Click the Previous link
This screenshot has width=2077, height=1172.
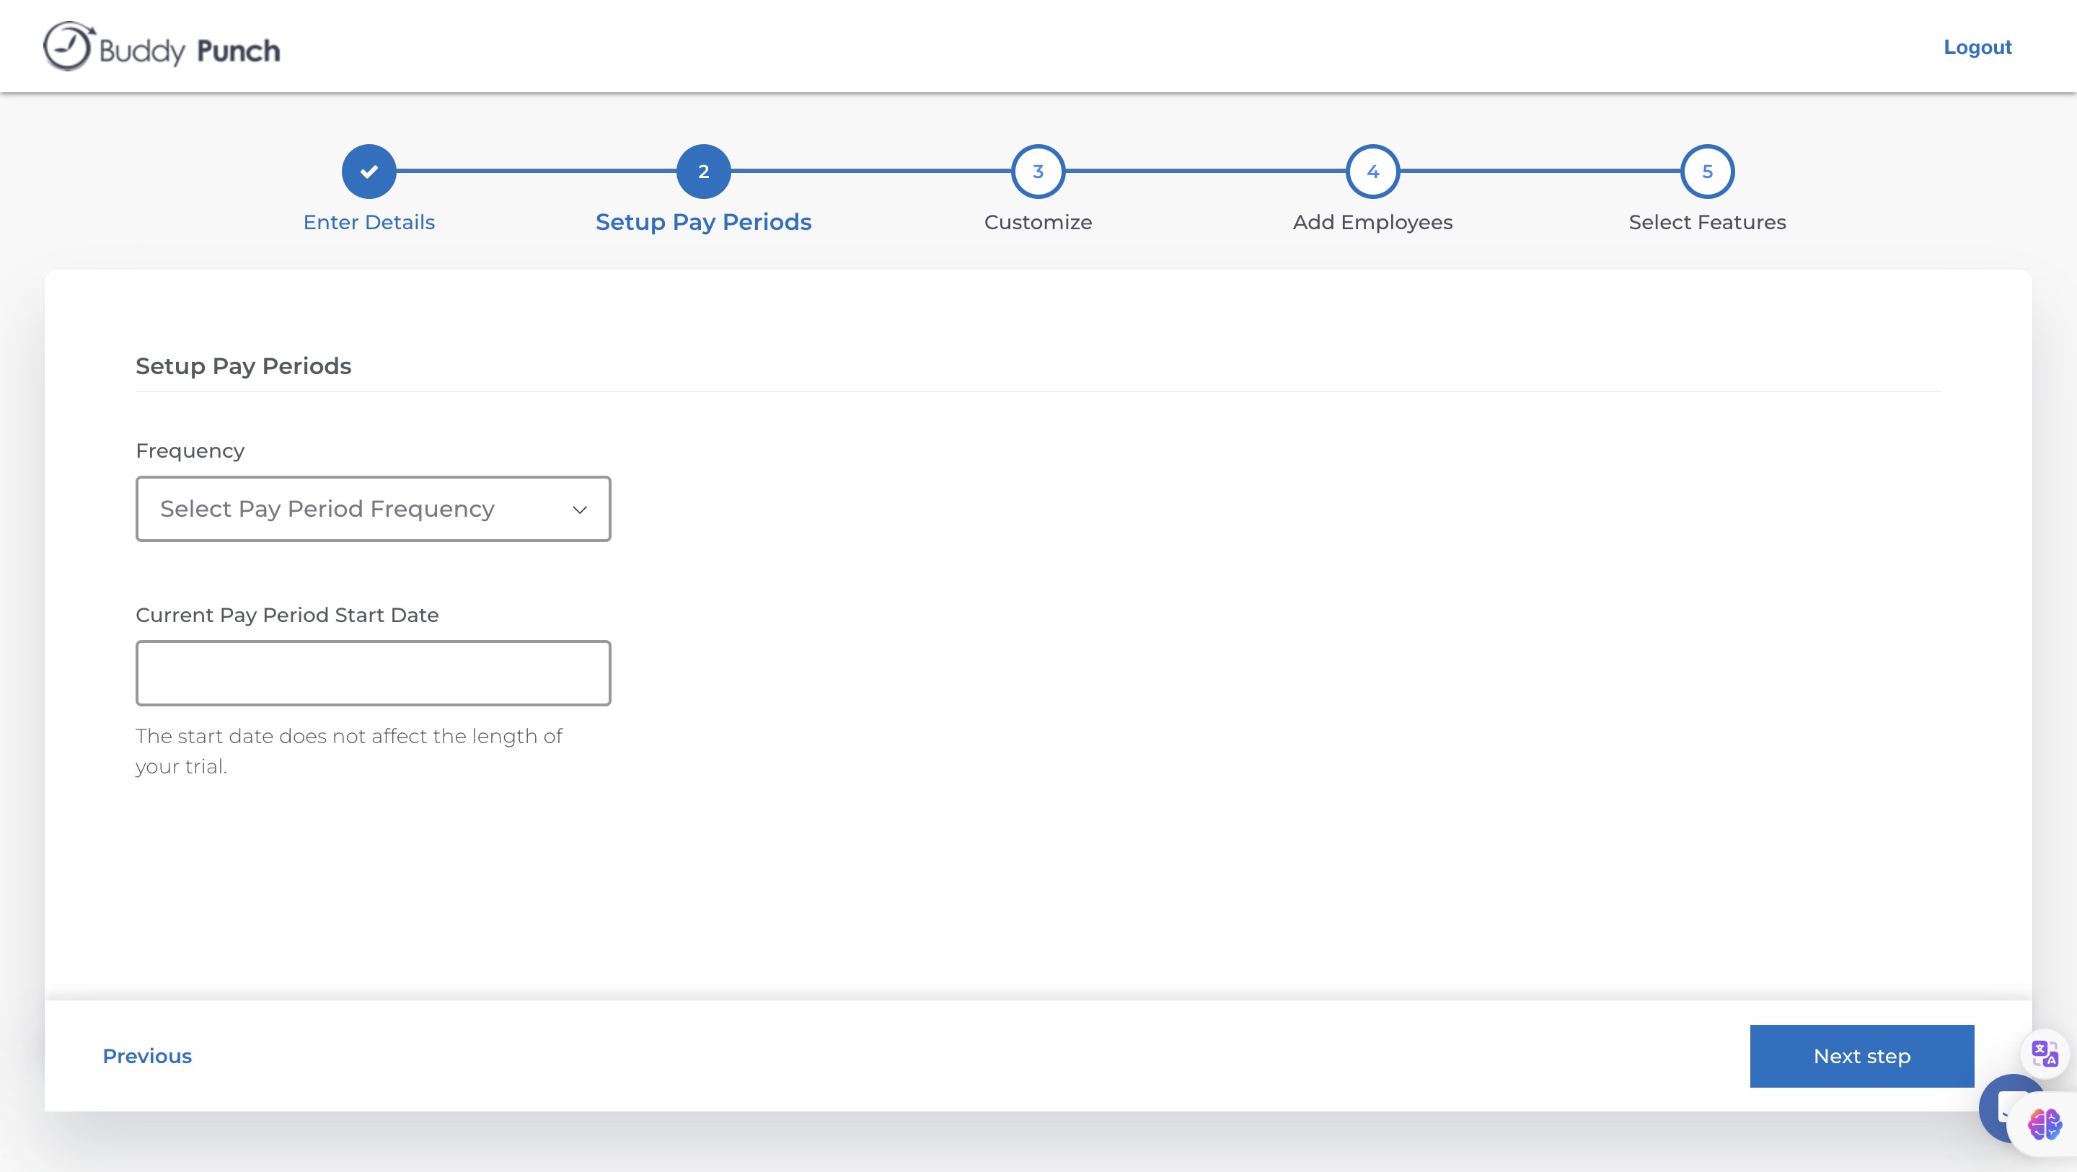[x=146, y=1056]
